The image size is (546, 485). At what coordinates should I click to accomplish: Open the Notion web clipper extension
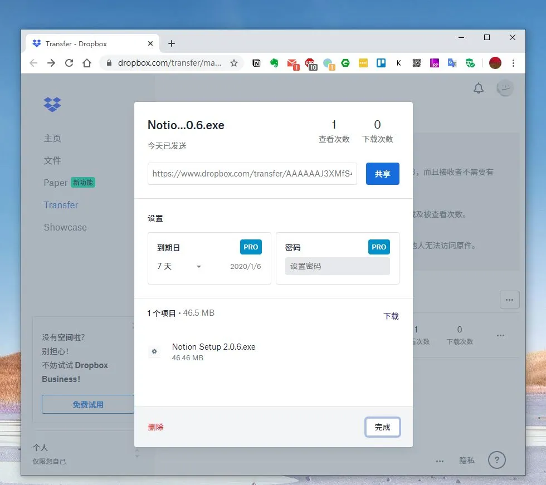tap(256, 63)
